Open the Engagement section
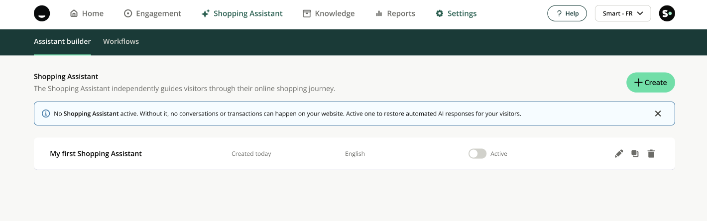The height and width of the screenshot is (221, 707). coord(152,13)
